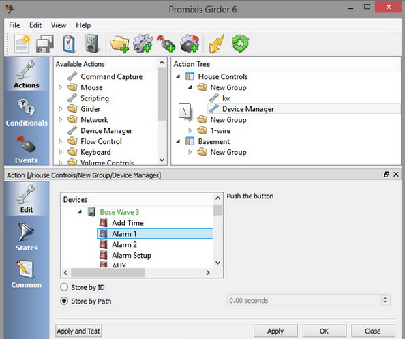
Task: Click the lightning bolt test icon
Action: [x=216, y=44]
